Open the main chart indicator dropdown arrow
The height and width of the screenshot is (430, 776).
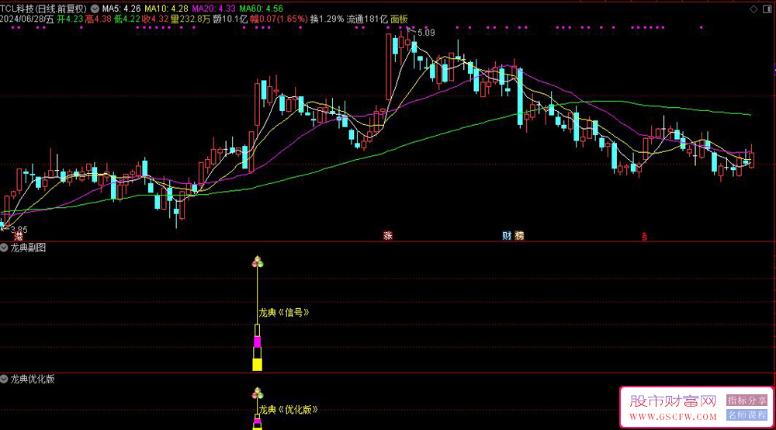click(x=95, y=9)
